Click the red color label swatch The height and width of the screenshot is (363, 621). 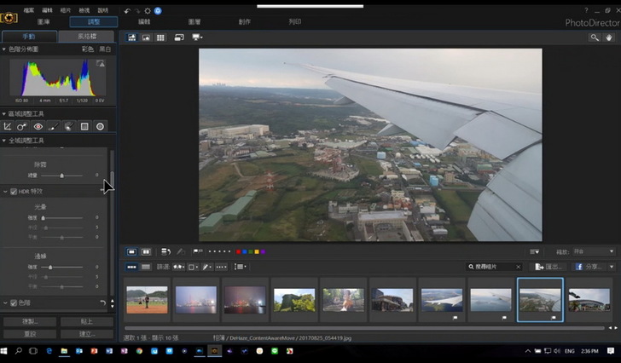(236, 252)
